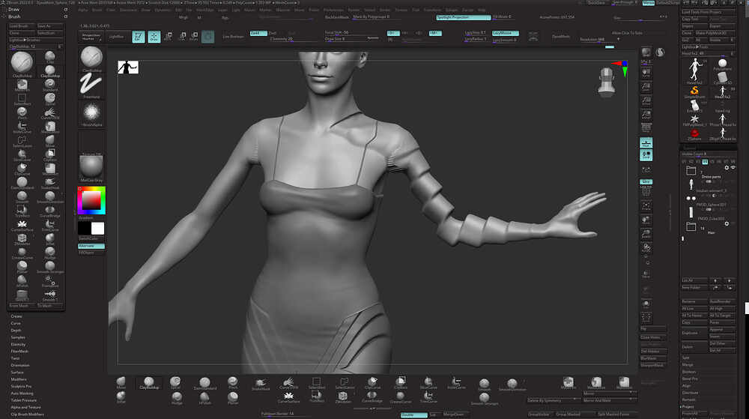Image resolution: width=749 pixels, height=419 pixels.
Task: Toggle the Floor grid in right shelf
Action: pyautogui.click(x=646, y=142)
